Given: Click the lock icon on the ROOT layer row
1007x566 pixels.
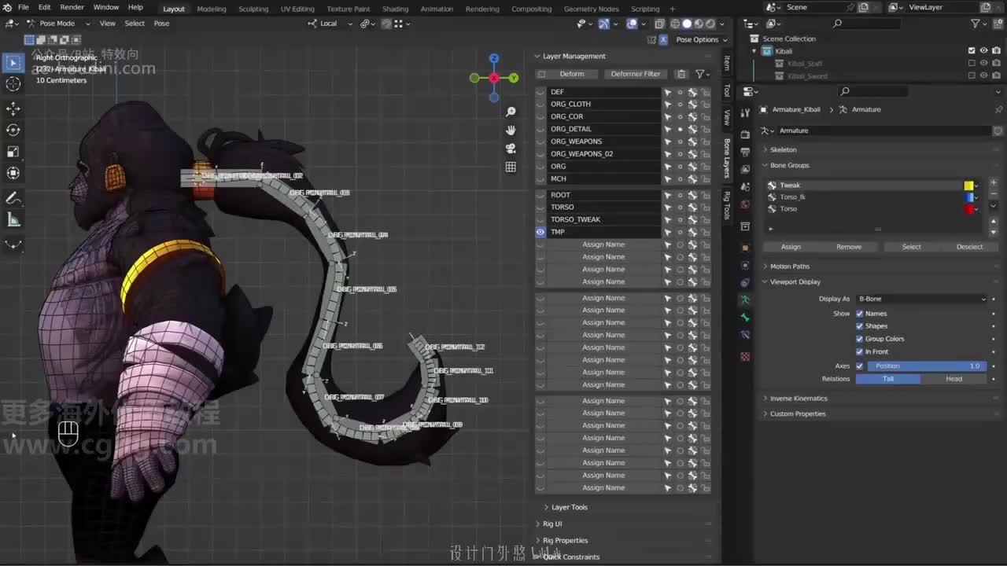Looking at the screenshot, I should tap(705, 195).
